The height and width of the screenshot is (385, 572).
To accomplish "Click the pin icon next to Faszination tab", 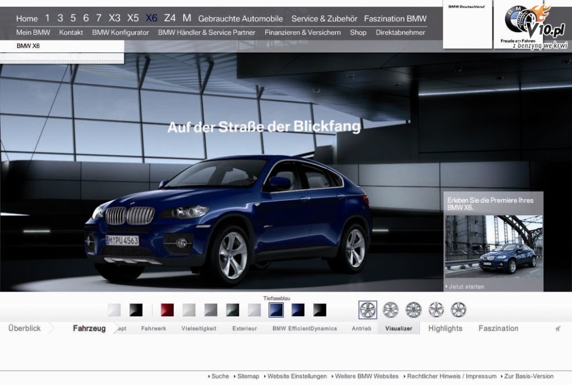I will 558,329.
